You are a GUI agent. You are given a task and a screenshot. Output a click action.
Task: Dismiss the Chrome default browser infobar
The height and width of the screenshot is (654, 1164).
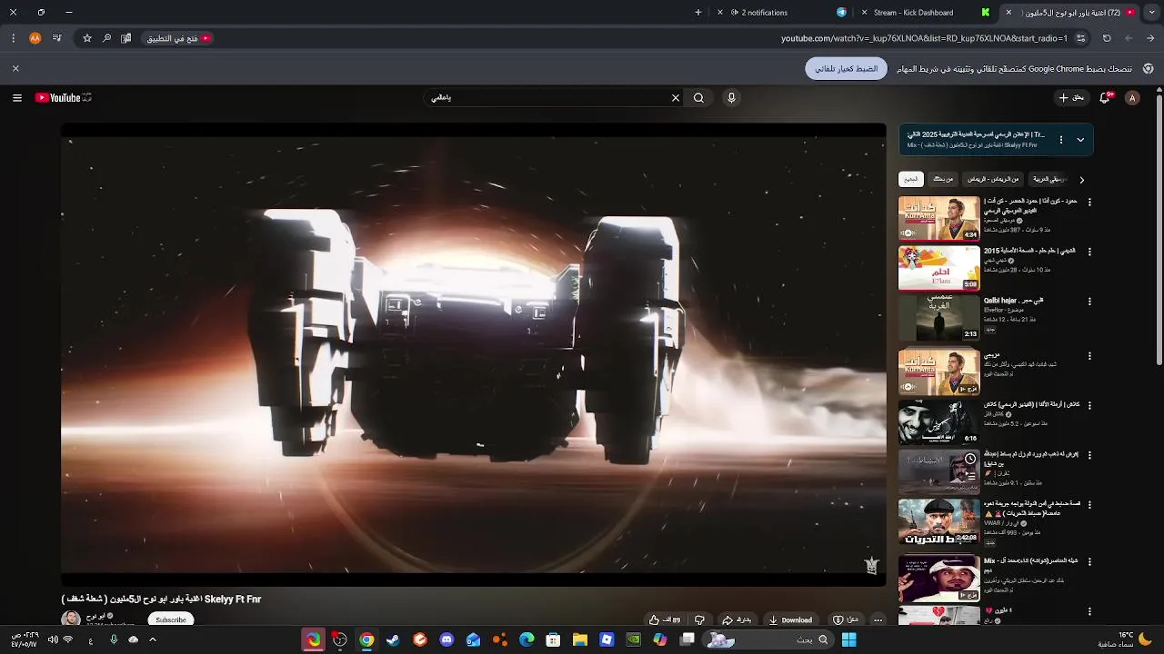pos(15,68)
